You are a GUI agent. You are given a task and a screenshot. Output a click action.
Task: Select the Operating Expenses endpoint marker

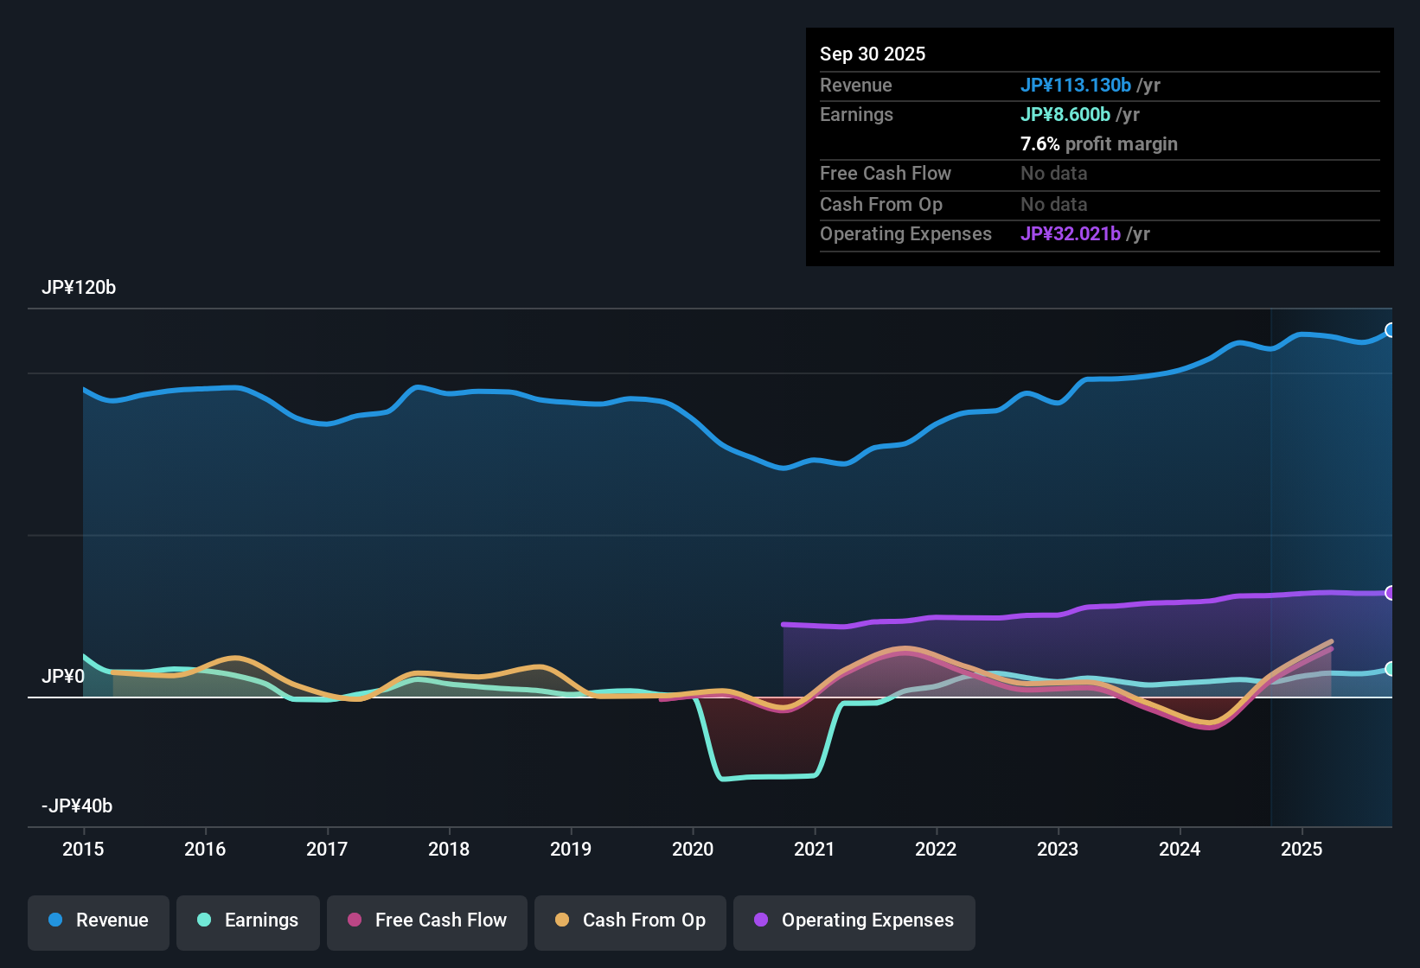coord(1391,594)
